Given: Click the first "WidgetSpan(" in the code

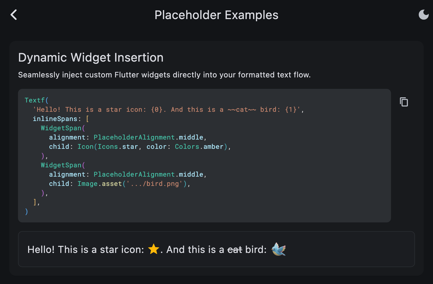Looking at the screenshot, I should click(63, 128).
